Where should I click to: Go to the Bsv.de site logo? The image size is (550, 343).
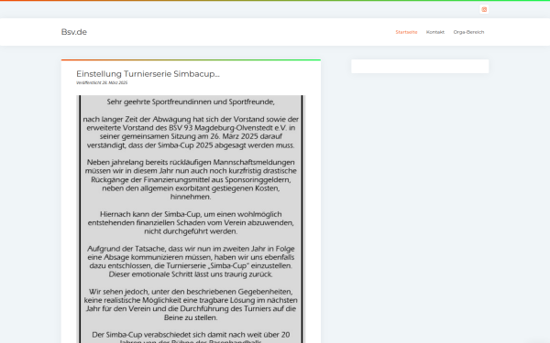click(74, 32)
